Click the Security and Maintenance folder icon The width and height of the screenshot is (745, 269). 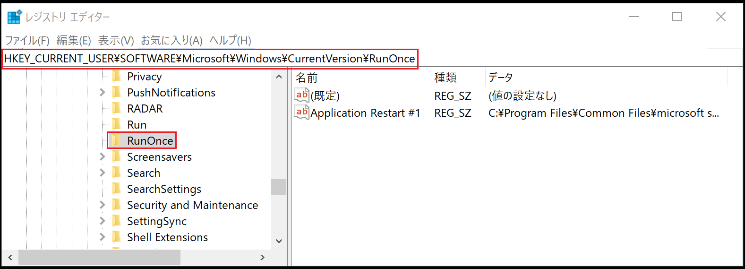pos(117,205)
